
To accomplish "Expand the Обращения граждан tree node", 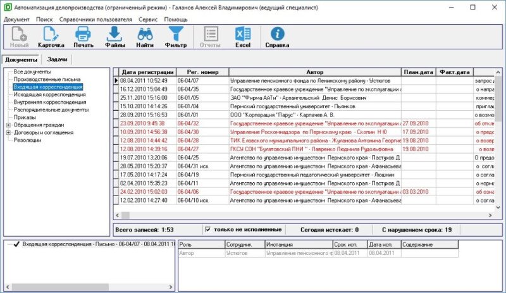I will tap(8, 125).
